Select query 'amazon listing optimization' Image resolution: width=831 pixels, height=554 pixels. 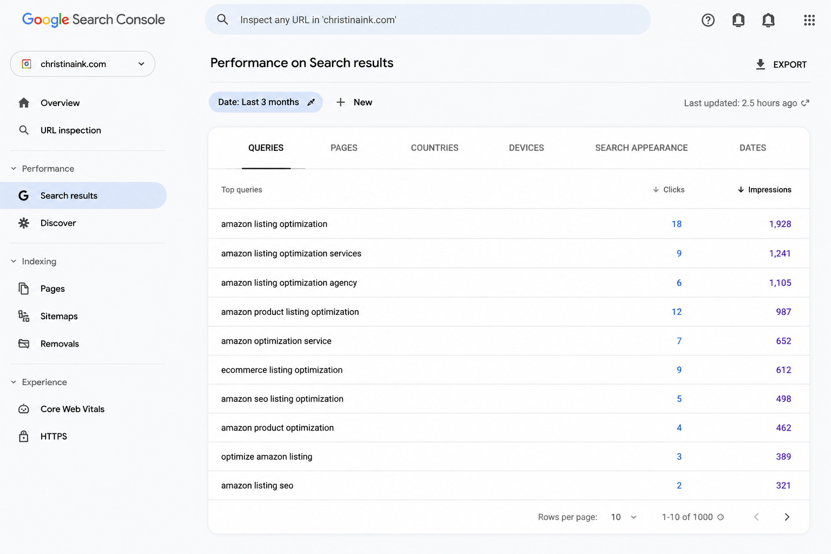click(274, 224)
